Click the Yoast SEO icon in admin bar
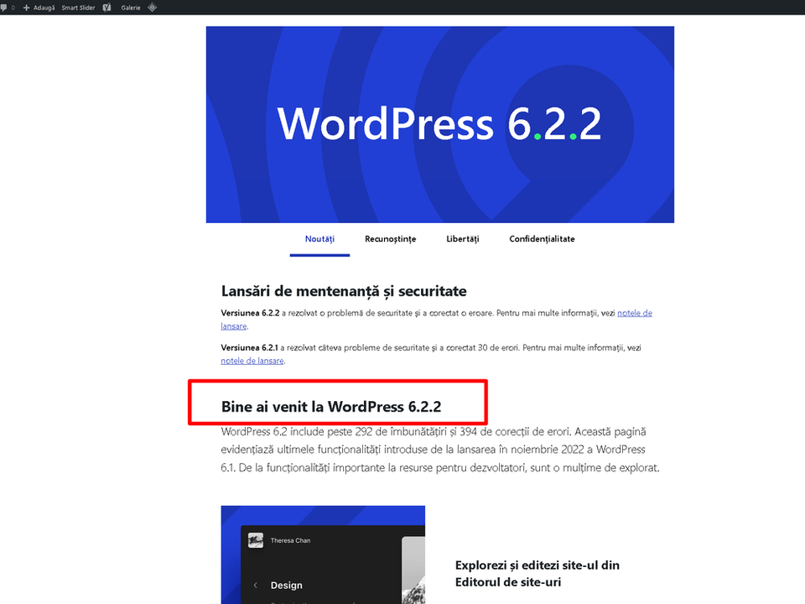The width and height of the screenshot is (805, 604). pos(106,8)
